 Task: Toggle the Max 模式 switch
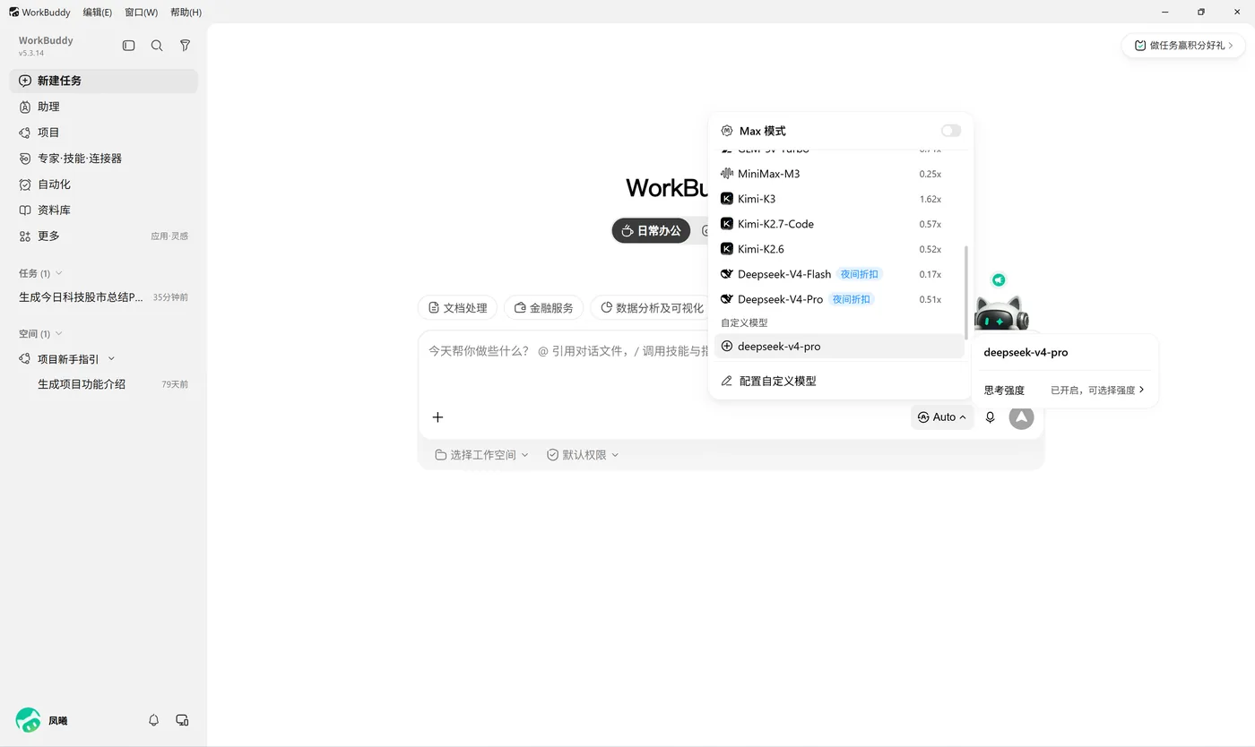click(951, 131)
